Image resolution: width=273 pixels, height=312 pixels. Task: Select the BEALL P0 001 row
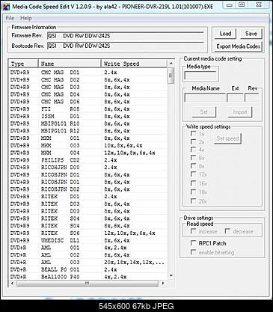click(x=88, y=269)
